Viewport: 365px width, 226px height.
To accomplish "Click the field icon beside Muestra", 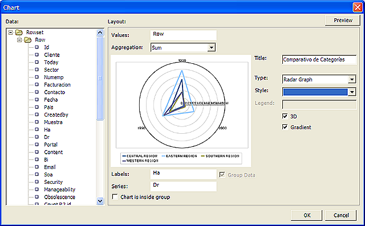I will [36, 122].
